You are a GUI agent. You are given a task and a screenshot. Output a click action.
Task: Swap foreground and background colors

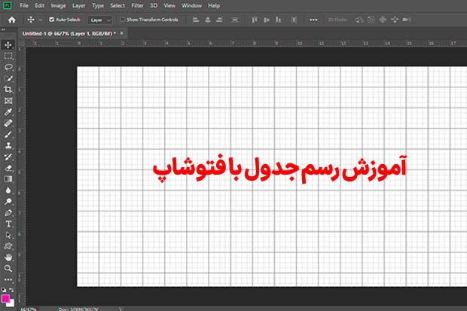[x=11, y=290]
